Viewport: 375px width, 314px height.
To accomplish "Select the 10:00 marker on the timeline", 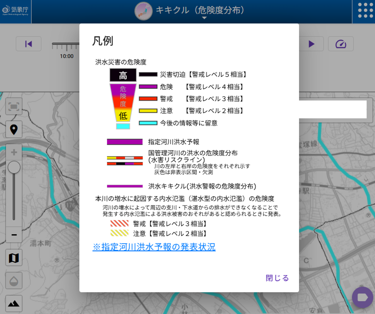I will [67, 56].
